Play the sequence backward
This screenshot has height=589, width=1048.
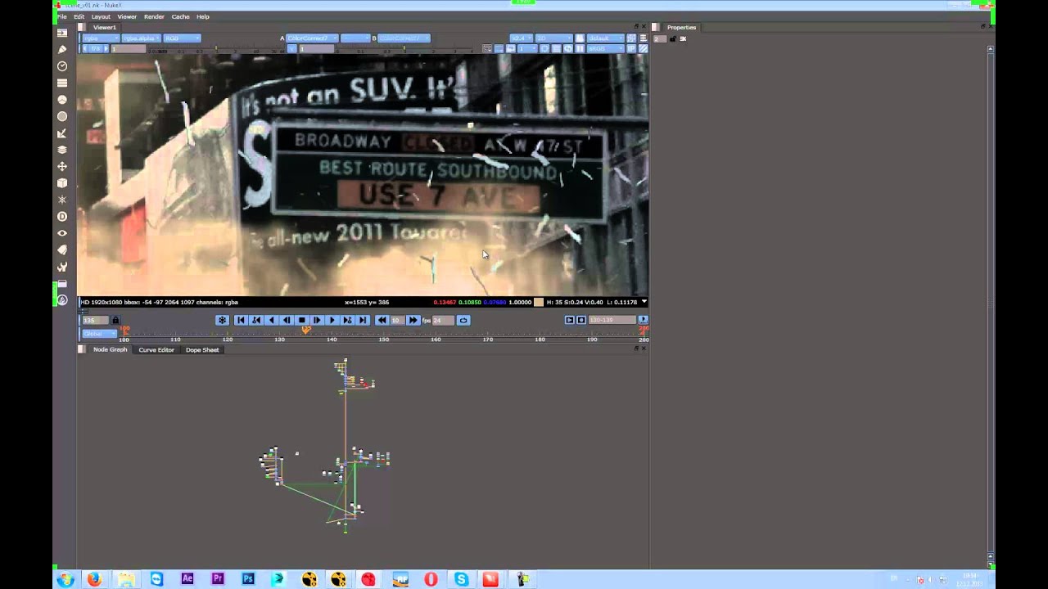(x=271, y=320)
